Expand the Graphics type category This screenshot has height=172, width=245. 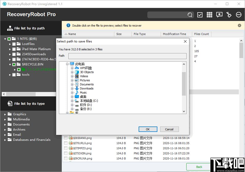pos(5,114)
